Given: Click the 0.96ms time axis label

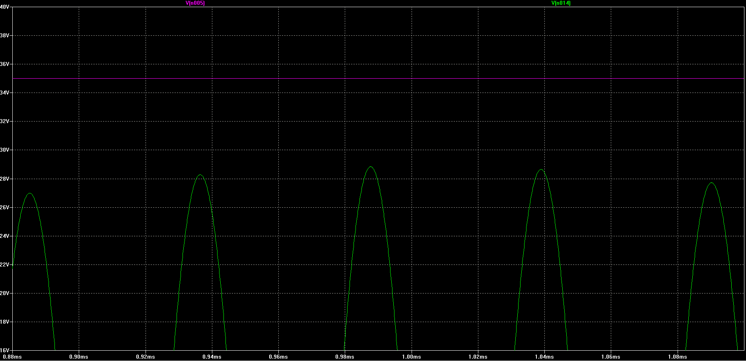Looking at the screenshot, I should [x=278, y=357].
